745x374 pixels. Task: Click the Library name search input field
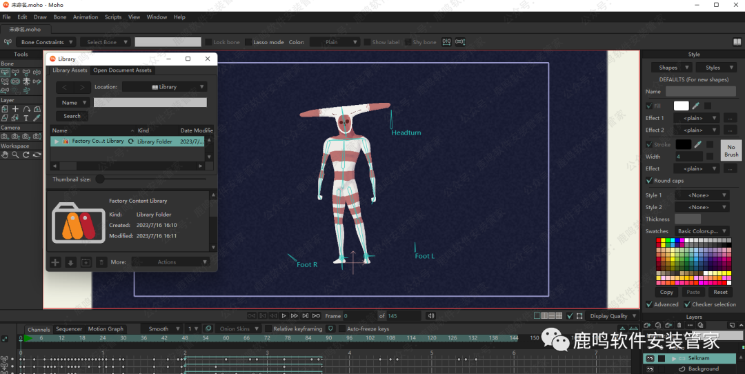pyautogui.click(x=150, y=102)
